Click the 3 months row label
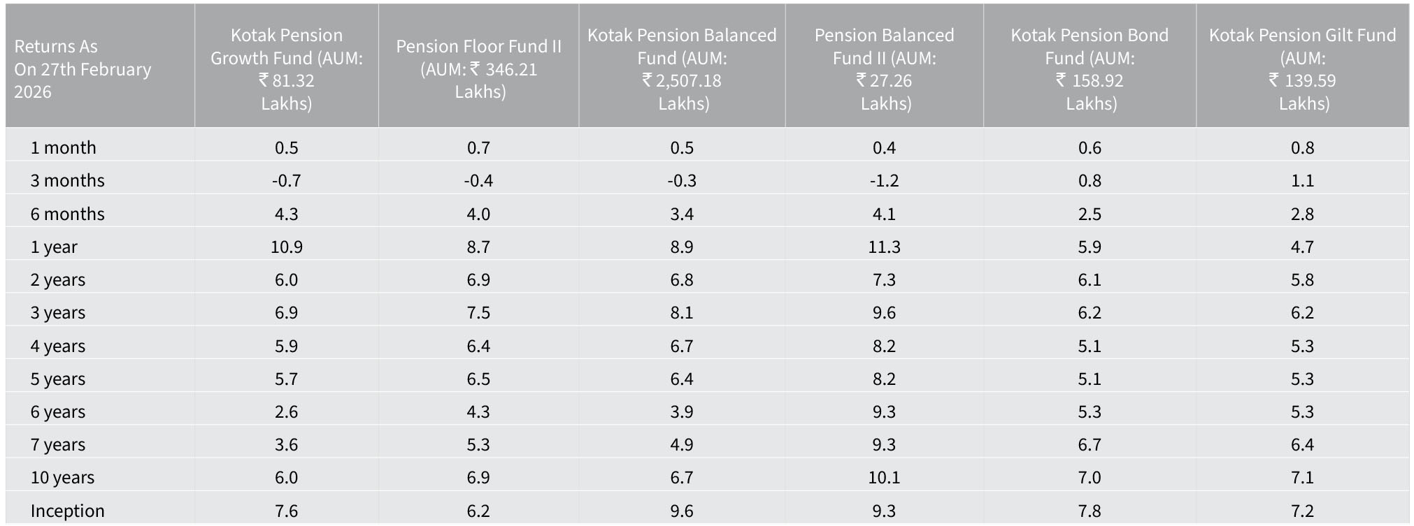The height and width of the screenshot is (526, 1414). [67, 180]
